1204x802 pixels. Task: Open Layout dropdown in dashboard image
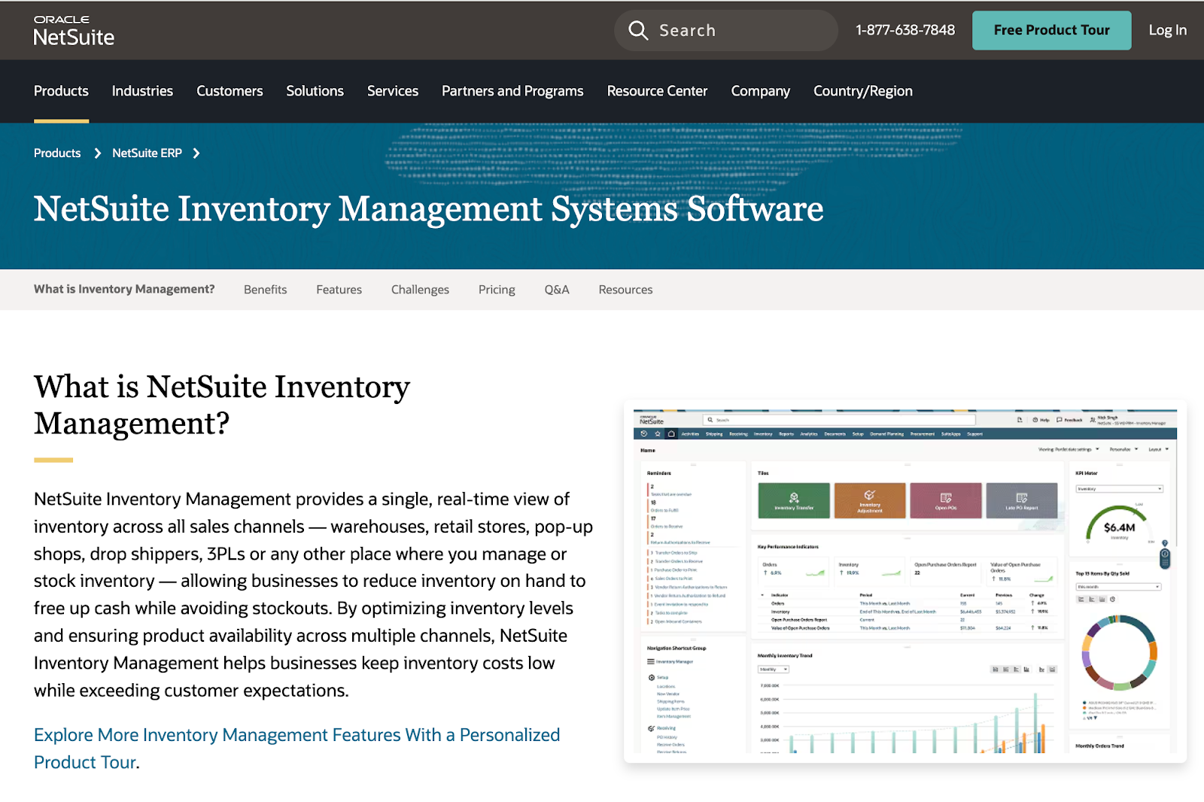1158,449
